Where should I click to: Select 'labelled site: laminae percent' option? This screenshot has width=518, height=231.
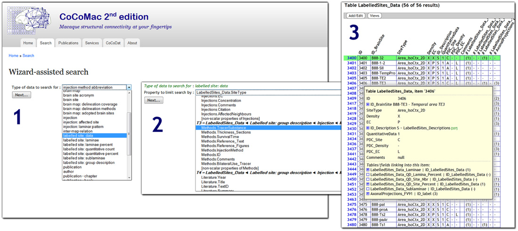tap(88, 144)
